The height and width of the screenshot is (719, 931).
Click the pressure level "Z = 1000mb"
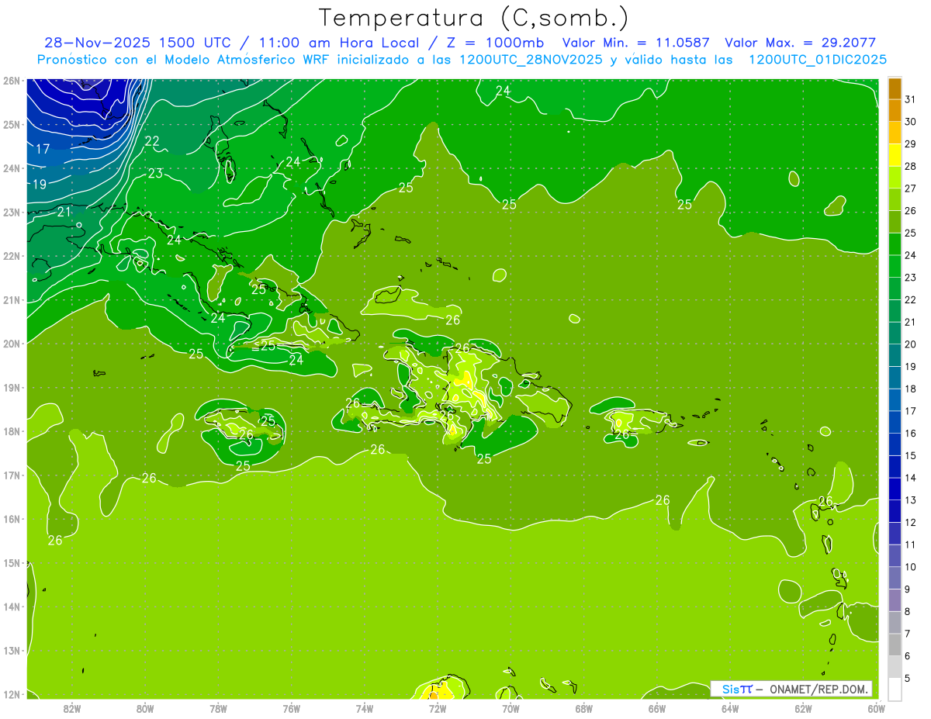coord(494,43)
